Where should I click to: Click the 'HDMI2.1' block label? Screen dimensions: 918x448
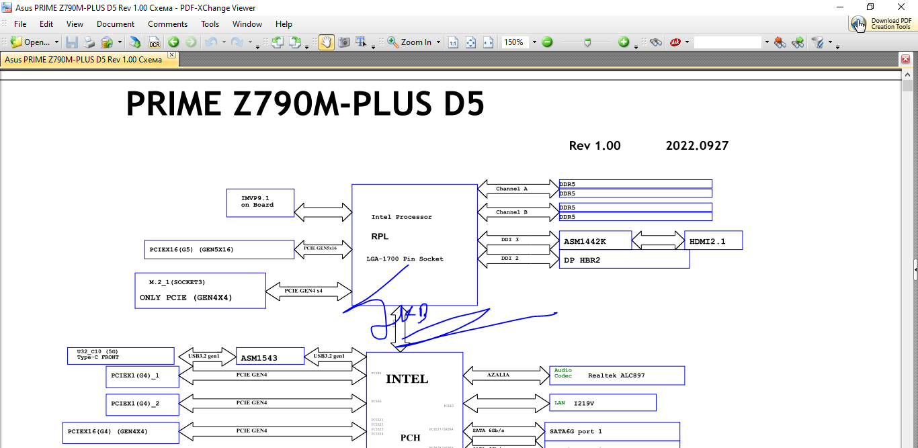click(x=708, y=241)
